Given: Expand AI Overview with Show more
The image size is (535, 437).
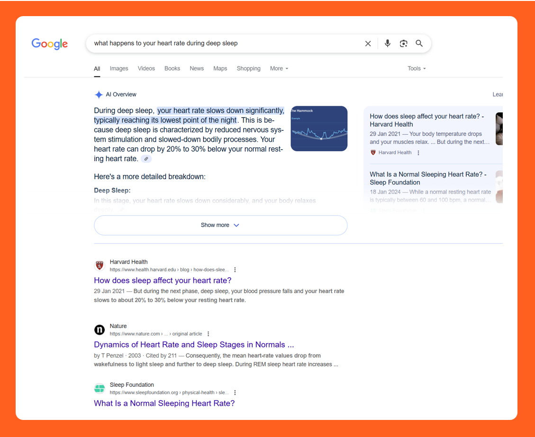Looking at the screenshot, I should 220,225.
